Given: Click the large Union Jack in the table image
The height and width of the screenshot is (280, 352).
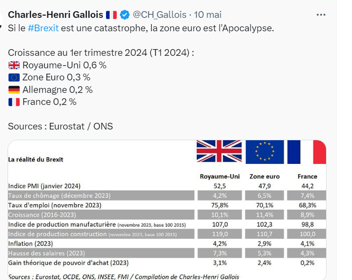Looking at the screenshot, I should point(219,152).
